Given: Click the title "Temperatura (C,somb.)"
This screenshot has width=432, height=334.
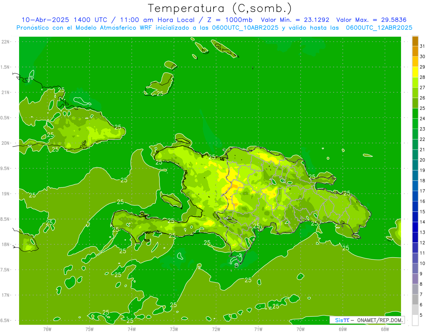Looking at the screenshot, I should 220,8.
